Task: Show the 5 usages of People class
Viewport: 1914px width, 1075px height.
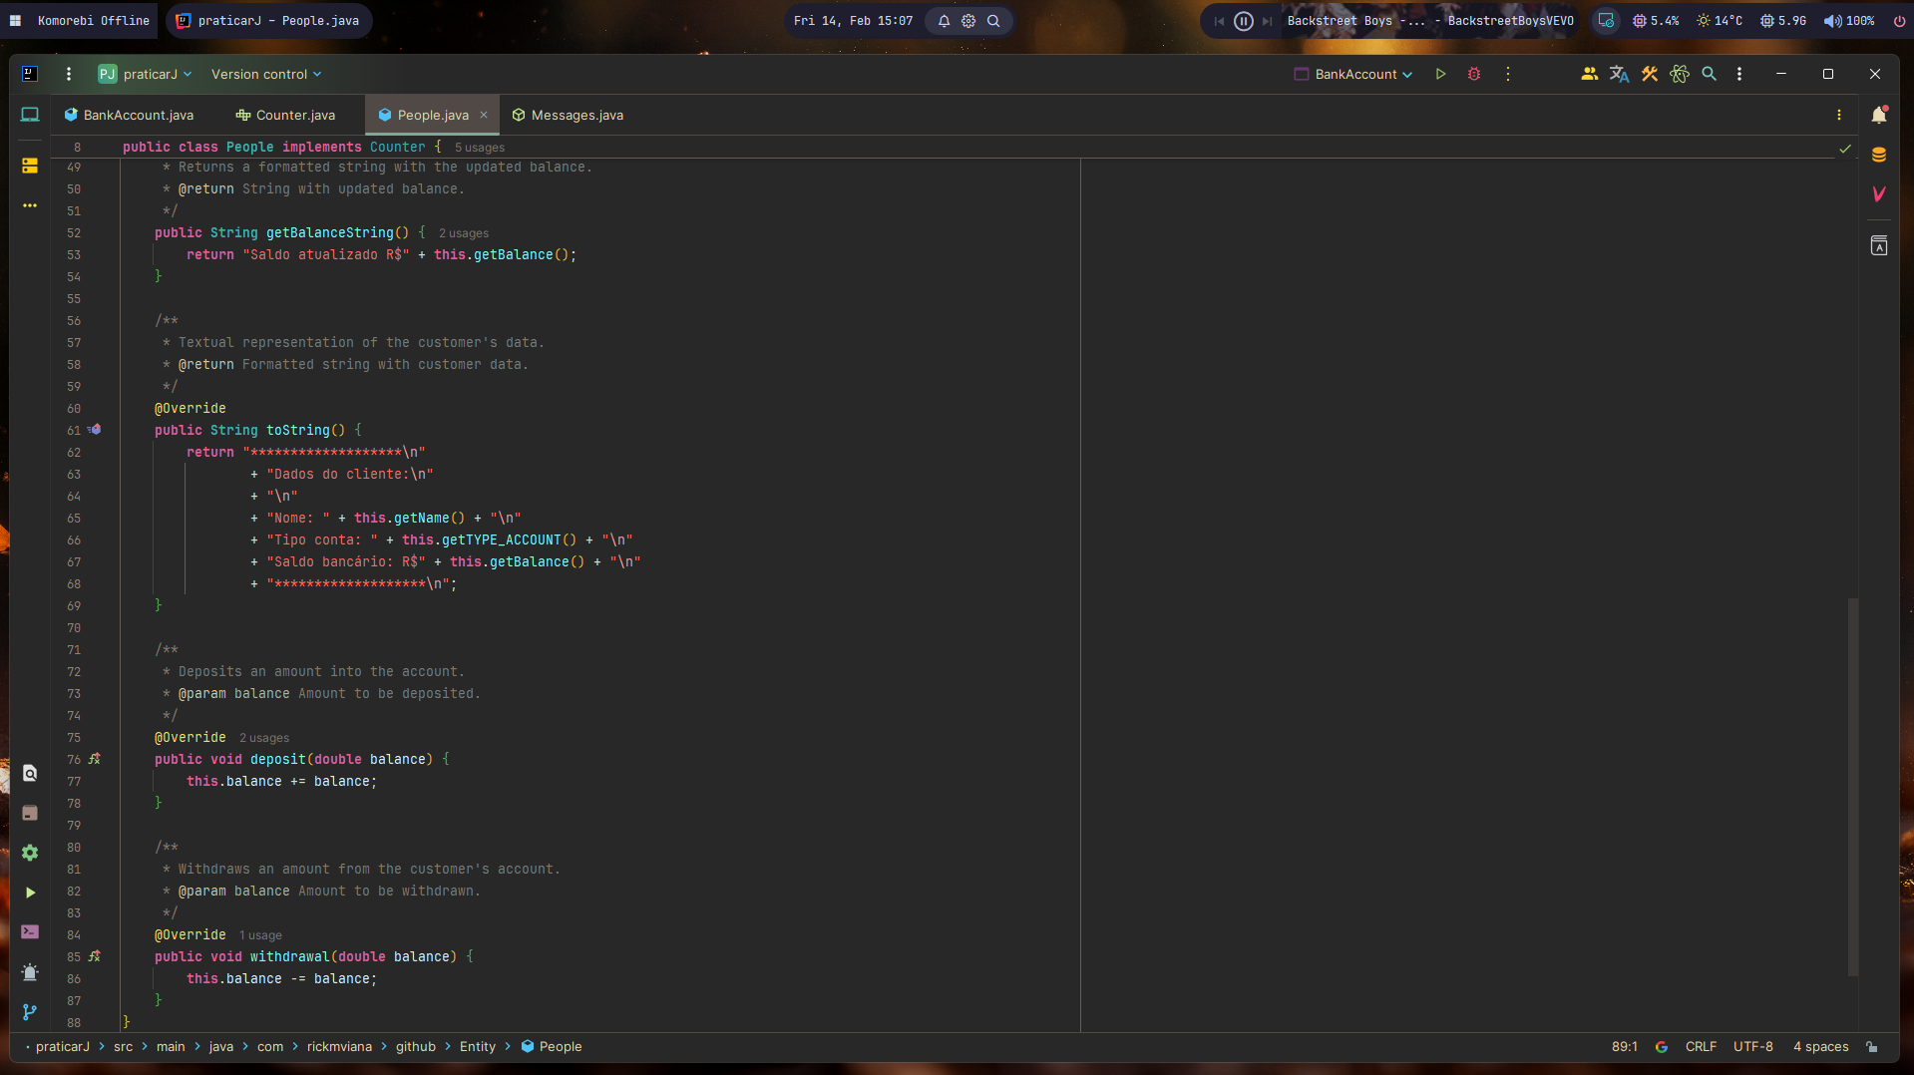Action: tap(480, 148)
